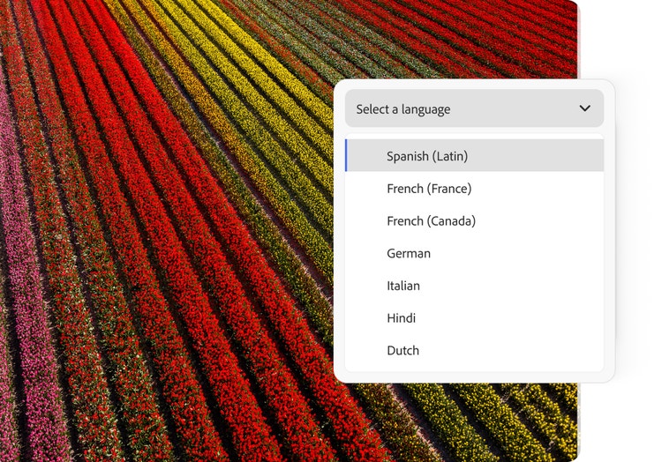Pick French (Canada) language
This screenshot has width=662, height=462.
(474, 220)
